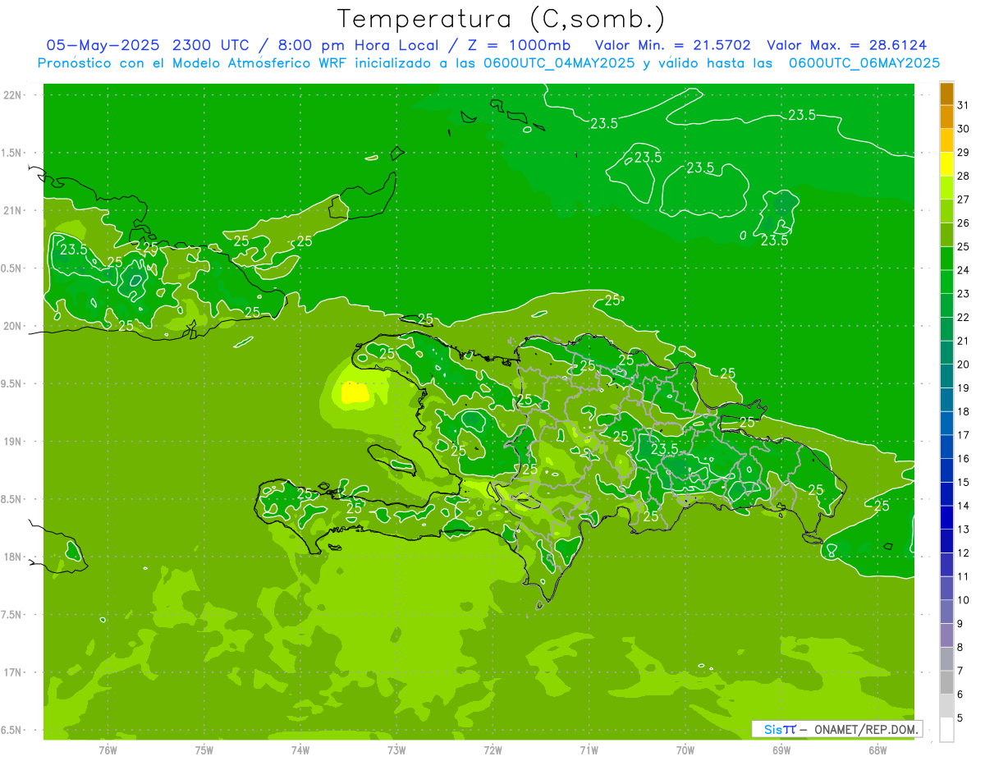Screen dimensions: 985x761
Task: Click the "74W" longitude axis label
Action: click(300, 750)
